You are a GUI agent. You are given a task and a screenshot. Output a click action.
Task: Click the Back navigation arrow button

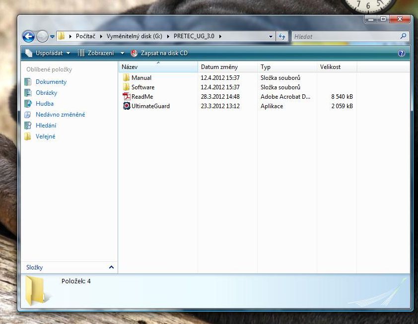pos(28,37)
